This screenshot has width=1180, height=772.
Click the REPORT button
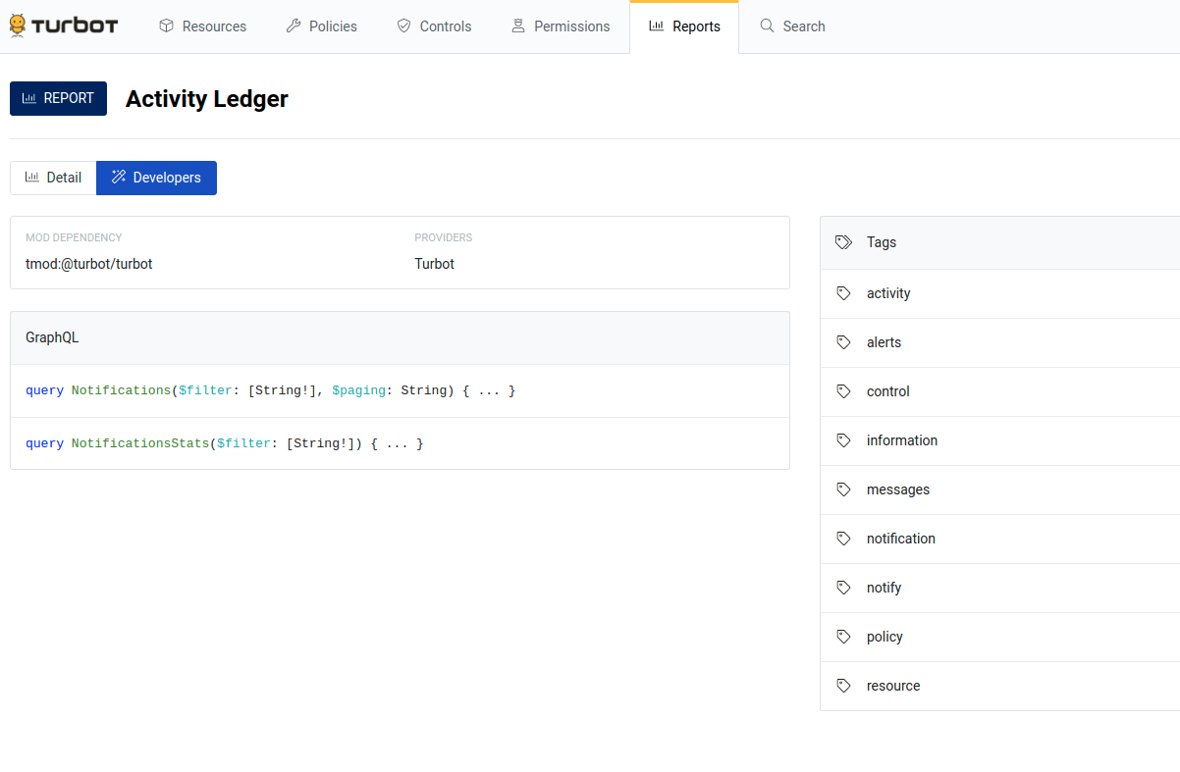pyautogui.click(x=58, y=98)
